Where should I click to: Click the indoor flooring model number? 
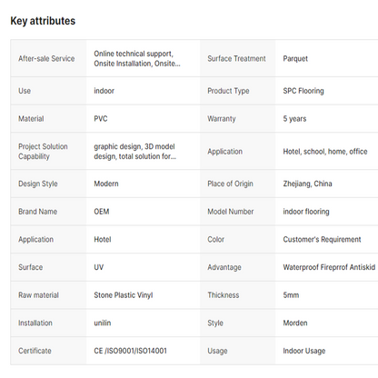pyautogui.click(x=306, y=212)
